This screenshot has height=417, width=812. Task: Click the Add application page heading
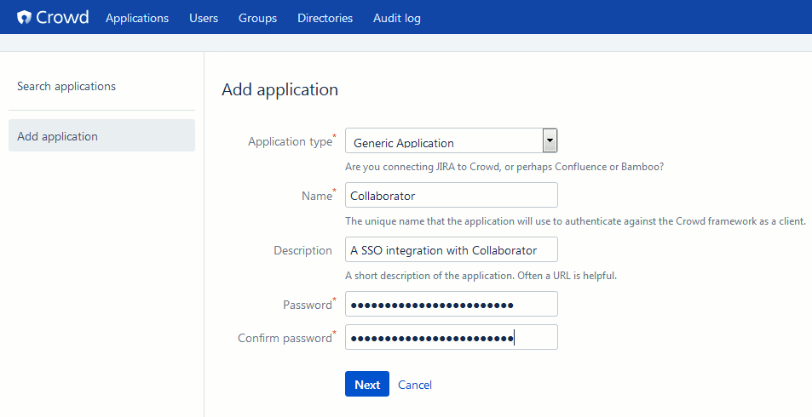click(x=279, y=89)
